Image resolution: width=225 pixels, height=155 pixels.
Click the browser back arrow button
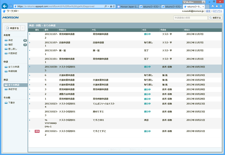5,6
